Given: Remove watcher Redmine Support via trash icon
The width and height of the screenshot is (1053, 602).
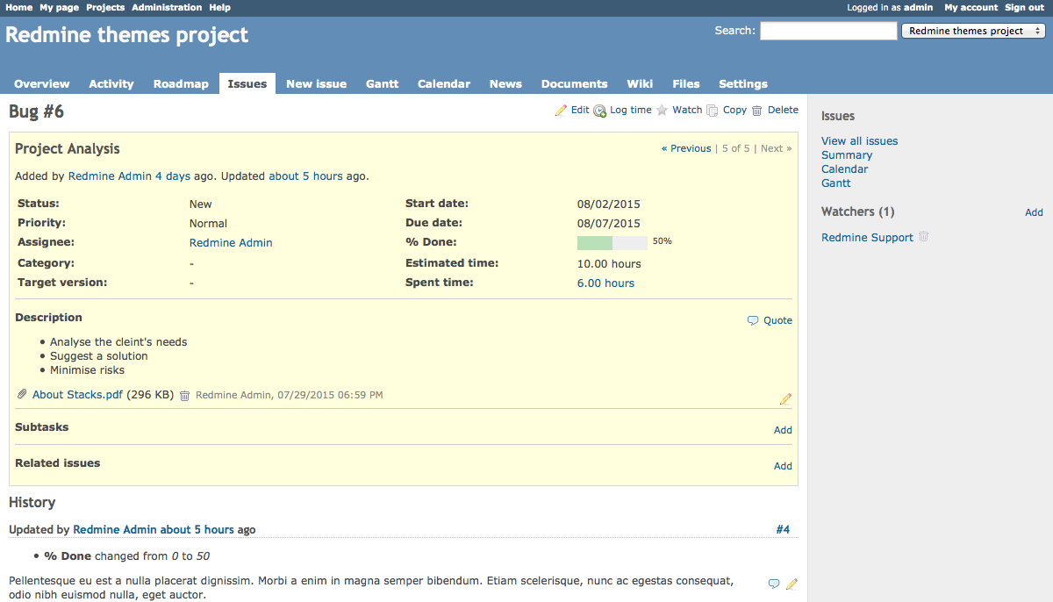Looking at the screenshot, I should (x=923, y=237).
